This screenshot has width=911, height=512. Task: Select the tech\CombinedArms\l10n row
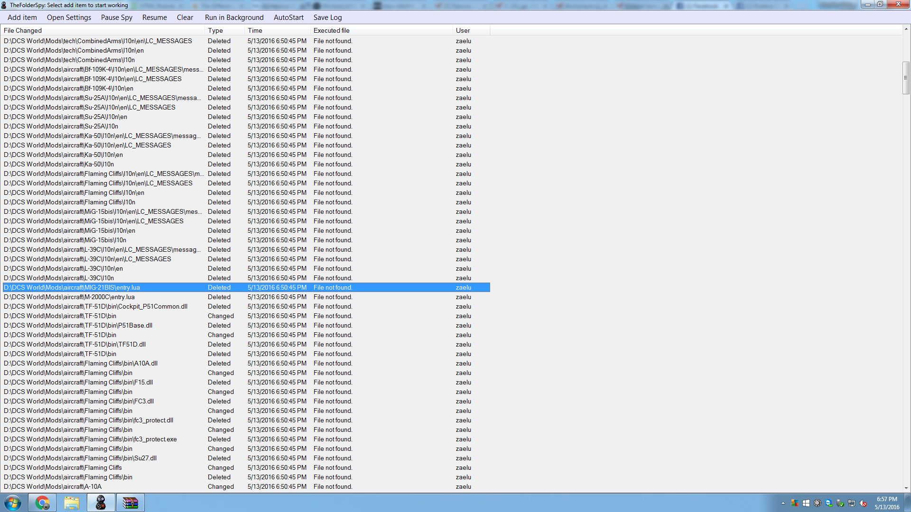(246, 60)
